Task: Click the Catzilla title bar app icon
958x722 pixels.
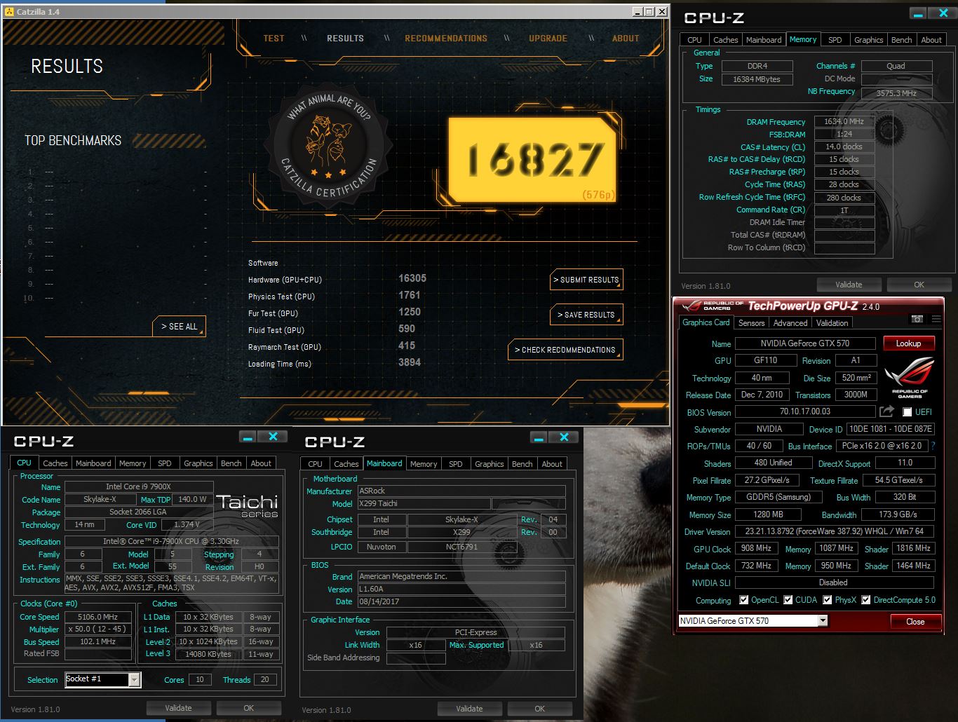Action: pyautogui.click(x=9, y=11)
